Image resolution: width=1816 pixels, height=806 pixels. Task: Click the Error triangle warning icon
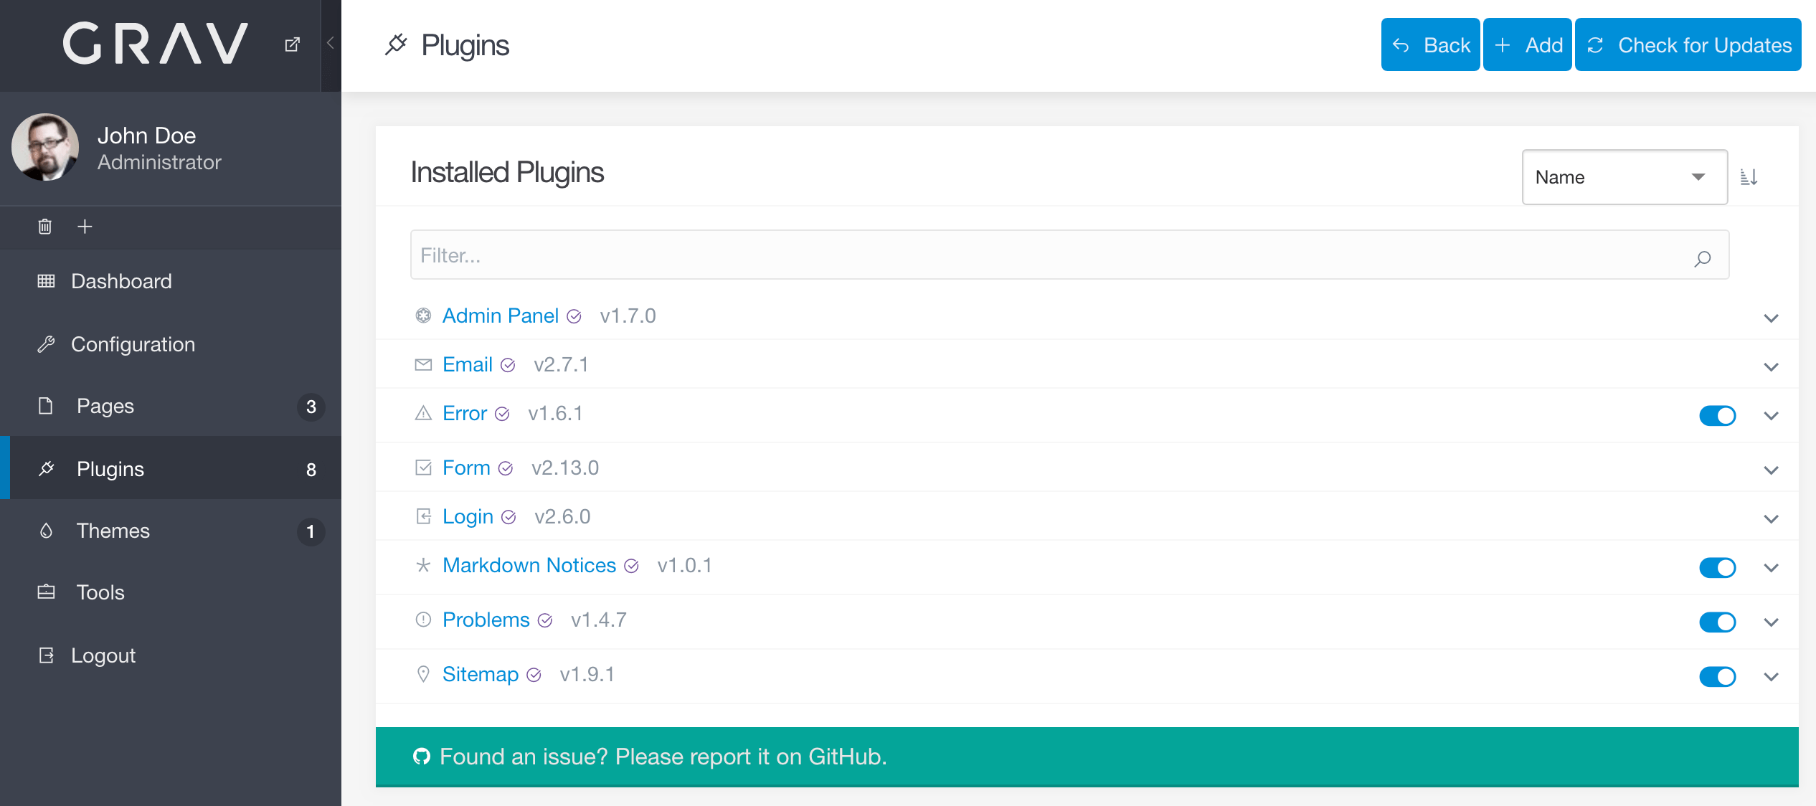(422, 414)
